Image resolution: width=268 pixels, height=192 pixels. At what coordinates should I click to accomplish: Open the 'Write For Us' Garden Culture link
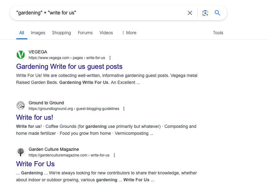[35, 164]
